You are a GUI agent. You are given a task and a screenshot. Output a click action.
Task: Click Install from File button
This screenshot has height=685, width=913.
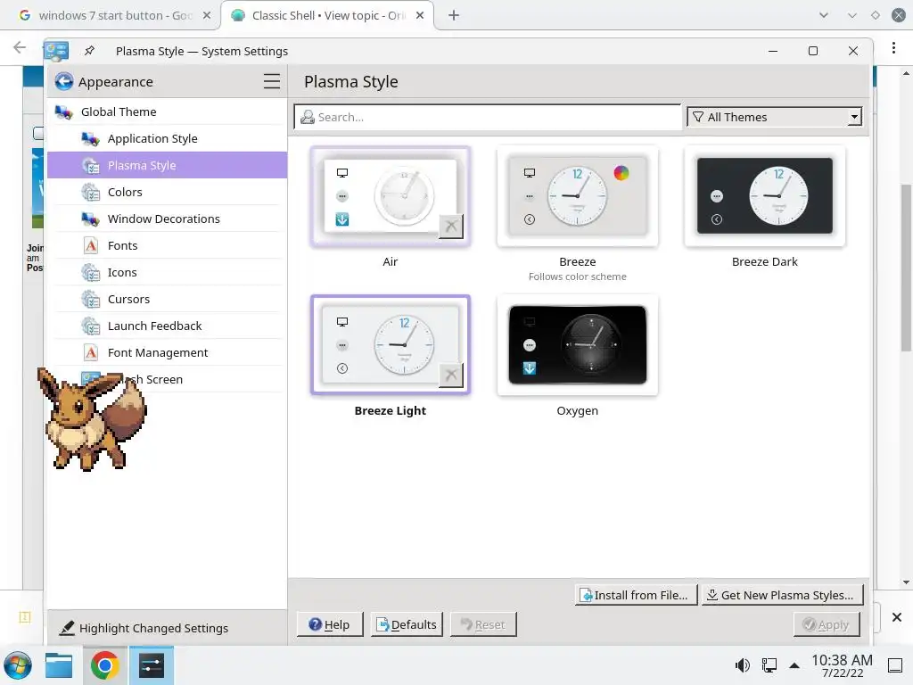point(636,595)
